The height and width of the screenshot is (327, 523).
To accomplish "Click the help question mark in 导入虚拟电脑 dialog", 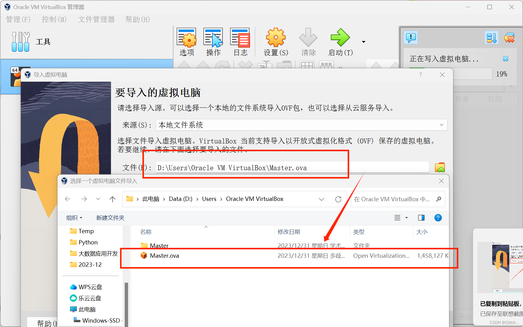I will (420, 75).
